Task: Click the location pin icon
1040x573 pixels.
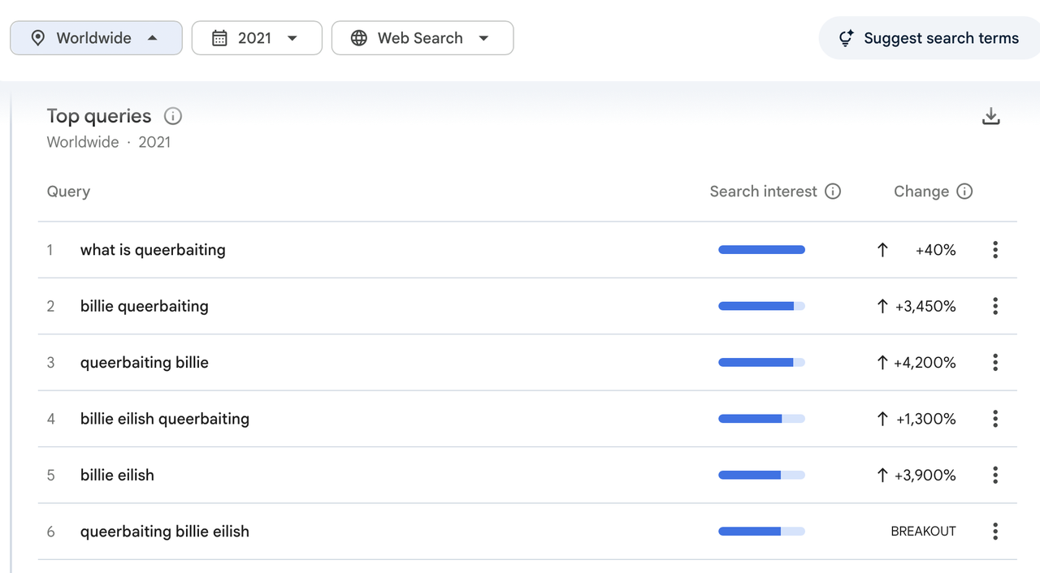Action: click(x=37, y=38)
